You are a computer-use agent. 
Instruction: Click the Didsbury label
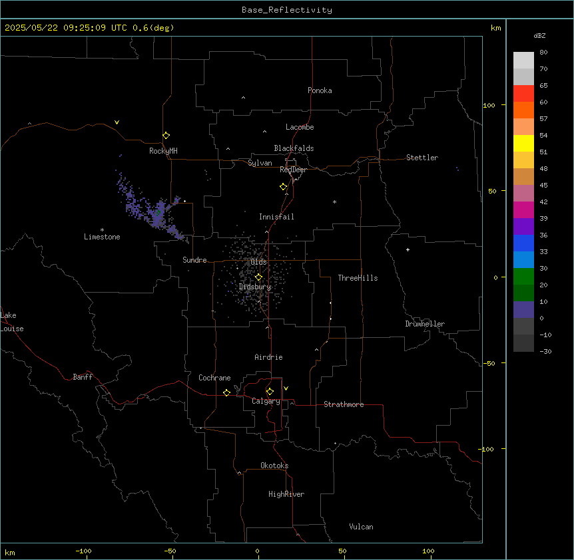[x=255, y=287]
